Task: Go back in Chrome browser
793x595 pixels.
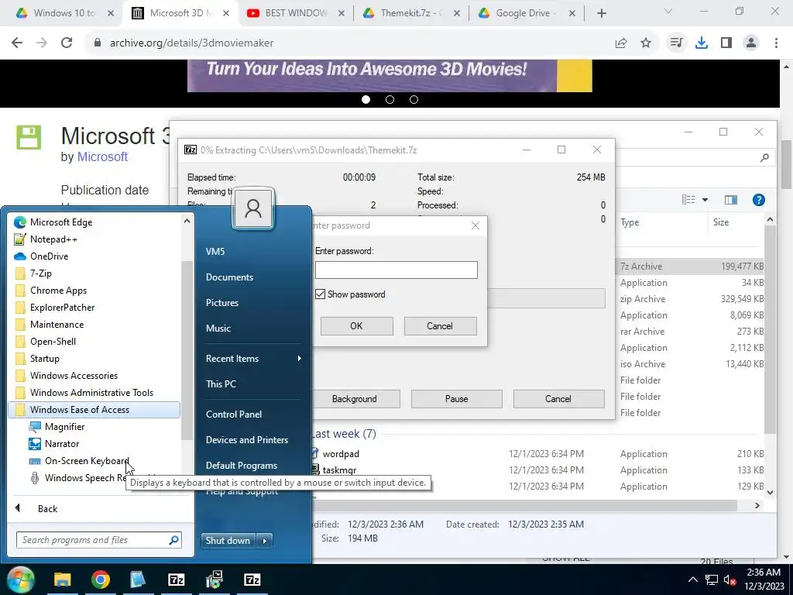Action: 17,43
